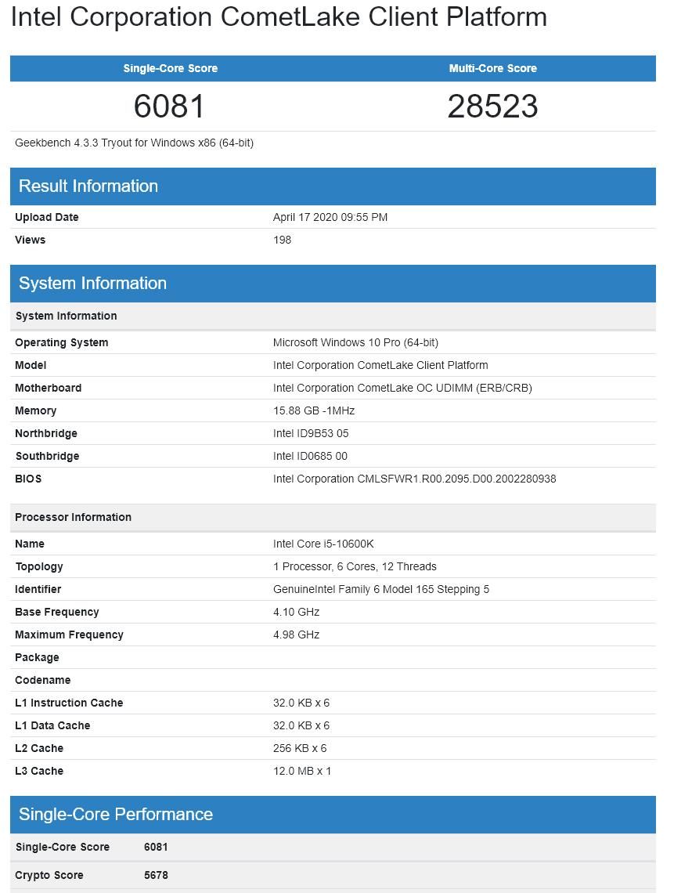Click the Result Information section header
This screenshot has height=893, width=674.
point(333,186)
